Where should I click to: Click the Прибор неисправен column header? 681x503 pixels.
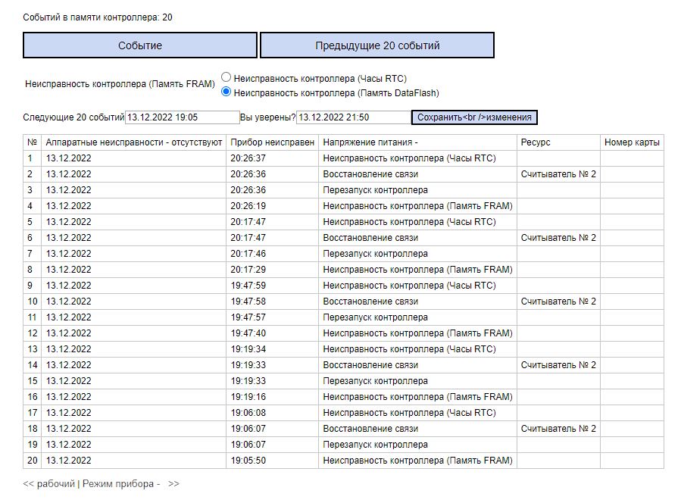pos(272,142)
